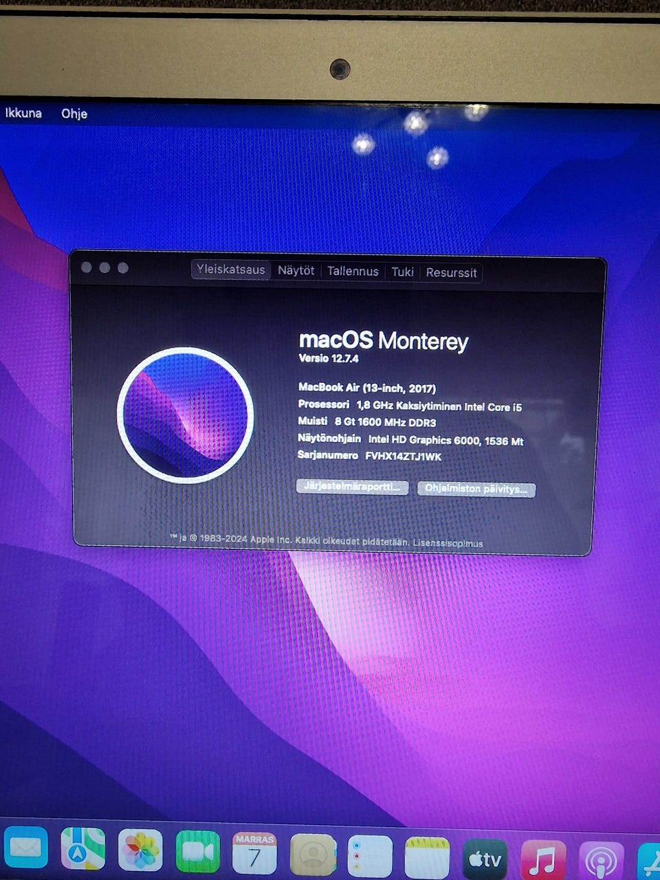Switch to the Tallennus tab
This screenshot has width=660, height=880.
tap(353, 272)
